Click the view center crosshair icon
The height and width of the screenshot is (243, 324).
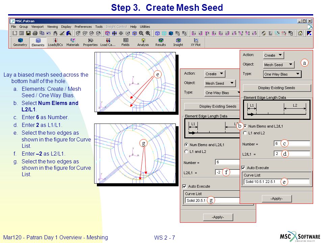121,33
